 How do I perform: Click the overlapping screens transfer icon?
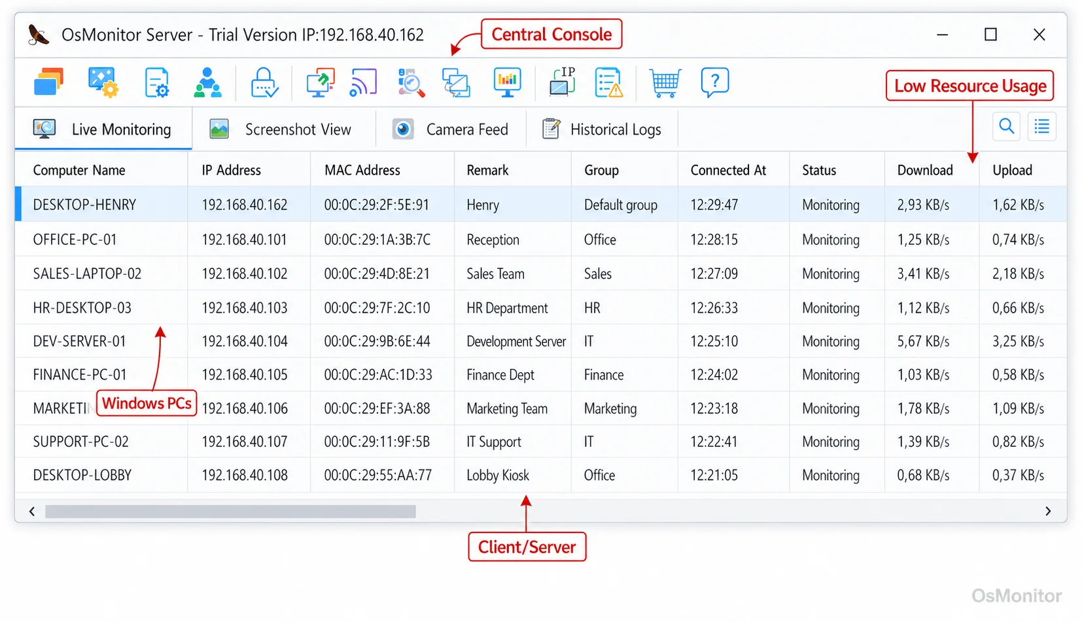[x=456, y=82]
